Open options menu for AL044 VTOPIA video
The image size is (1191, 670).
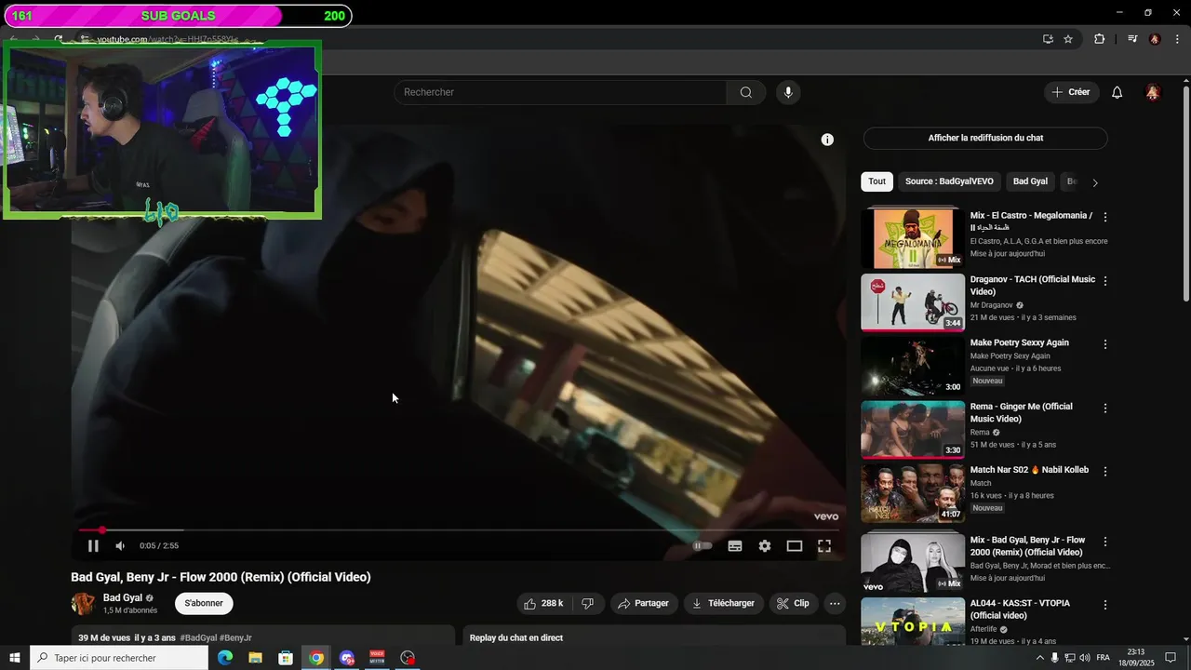click(1105, 605)
